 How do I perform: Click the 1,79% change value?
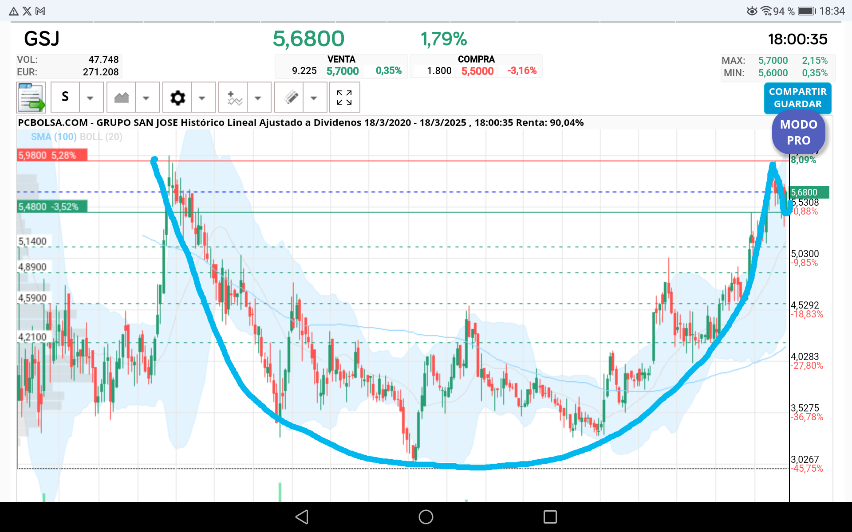444,39
